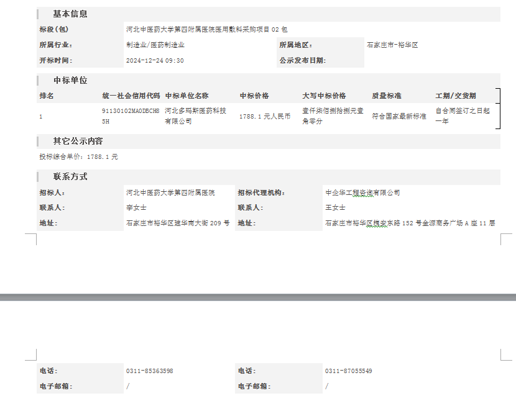
Task: Click the 其它公示内容 section heading
Action: pyautogui.click(x=78, y=141)
